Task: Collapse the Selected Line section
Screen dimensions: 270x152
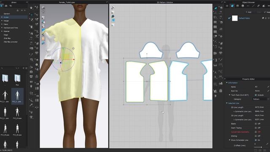Action: (x=227, y=103)
